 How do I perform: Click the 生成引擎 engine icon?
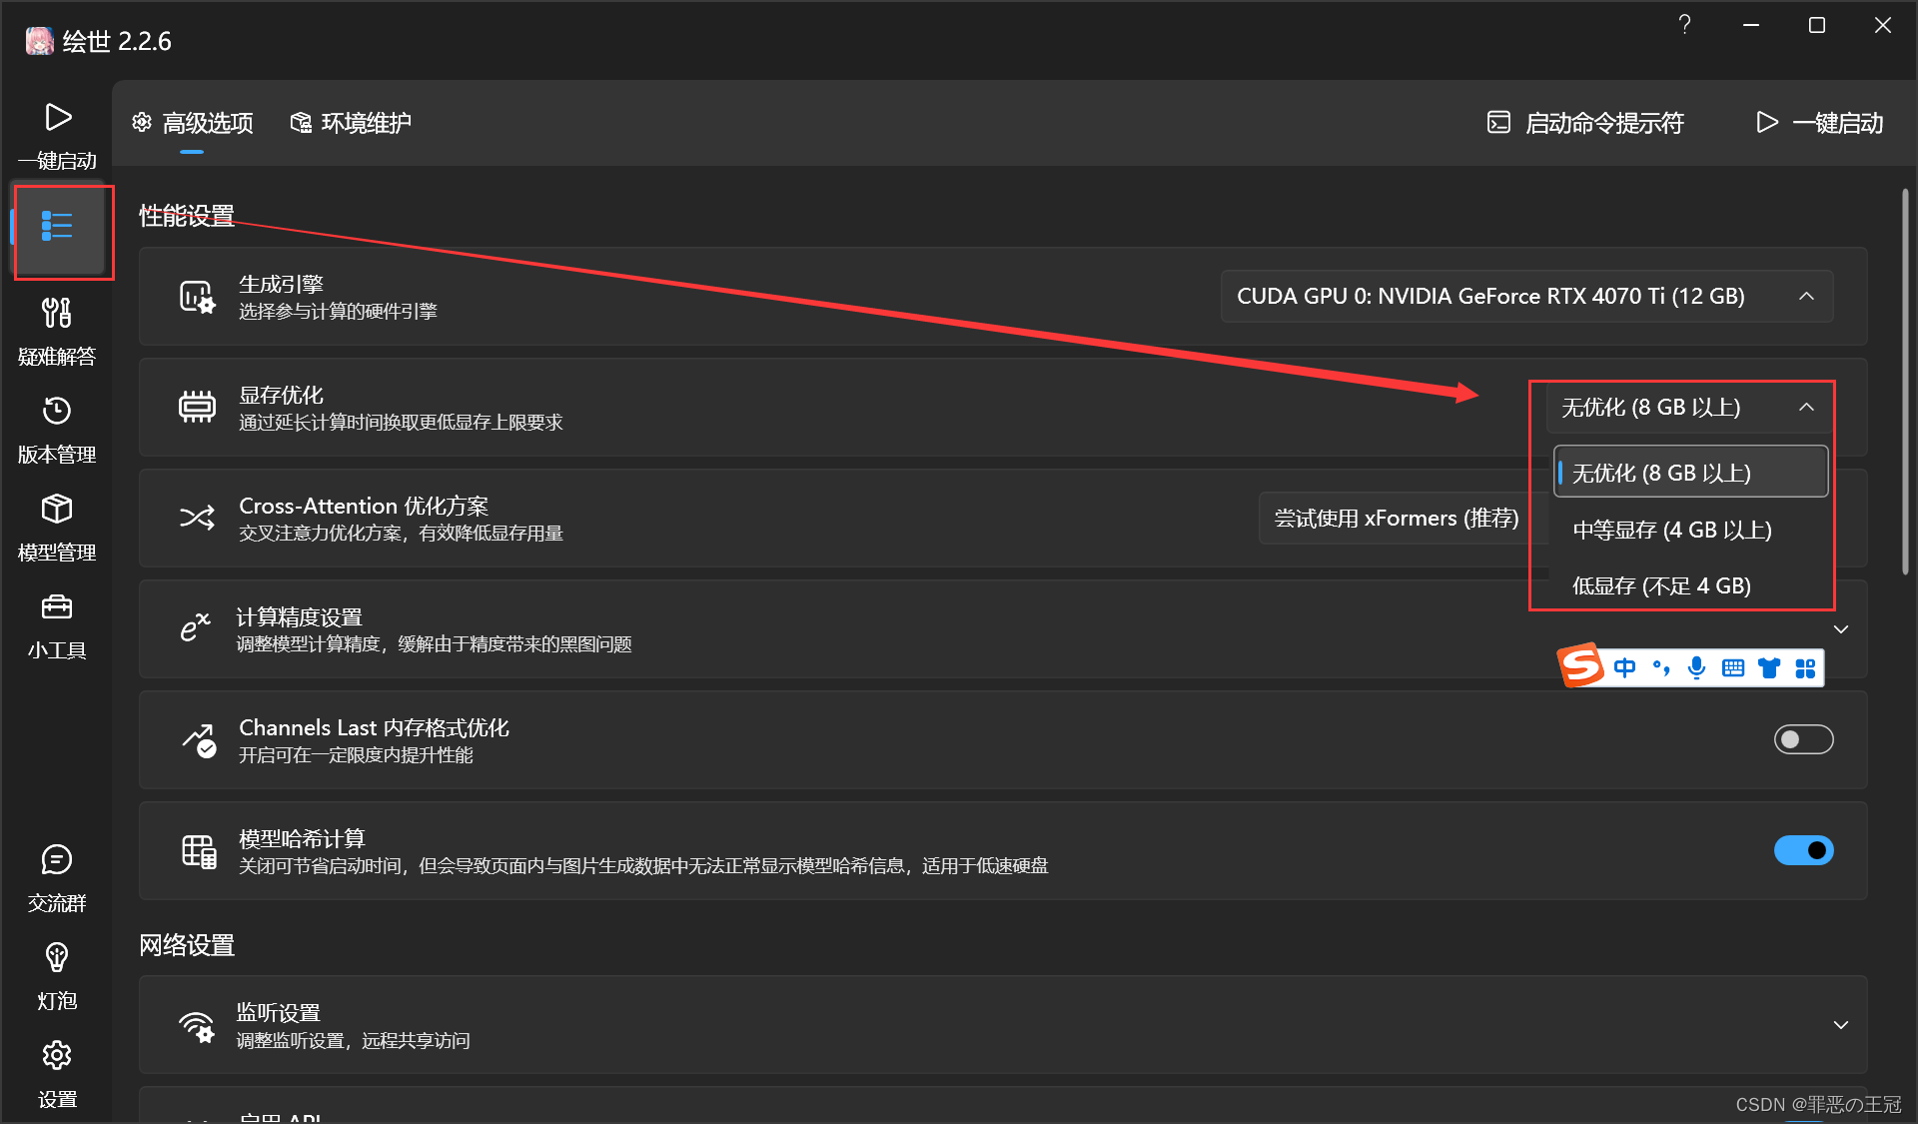197,297
